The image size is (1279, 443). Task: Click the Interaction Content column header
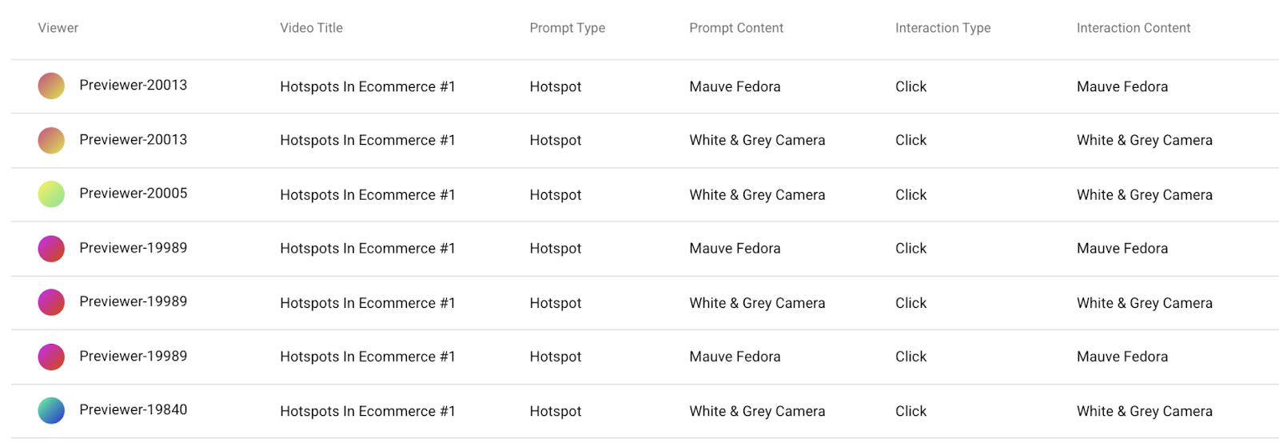point(1133,28)
